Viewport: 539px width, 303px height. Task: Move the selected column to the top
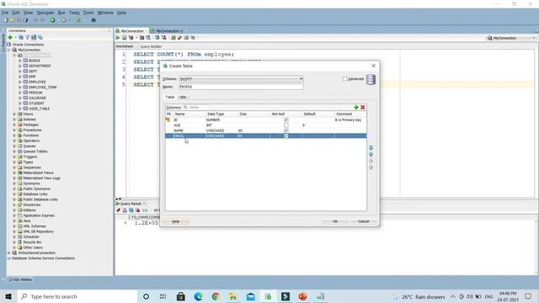371,148
